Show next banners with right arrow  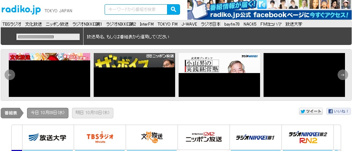click(x=343, y=75)
